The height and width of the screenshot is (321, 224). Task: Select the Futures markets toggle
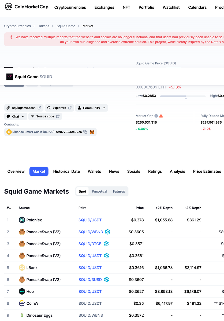coord(119,191)
